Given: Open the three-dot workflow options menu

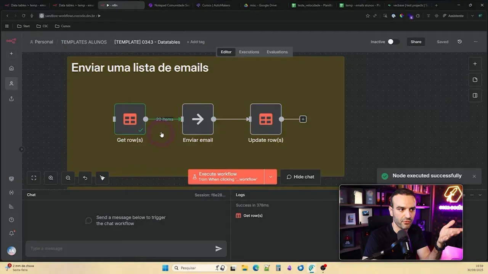Looking at the screenshot, I should pyautogui.click(x=475, y=41).
